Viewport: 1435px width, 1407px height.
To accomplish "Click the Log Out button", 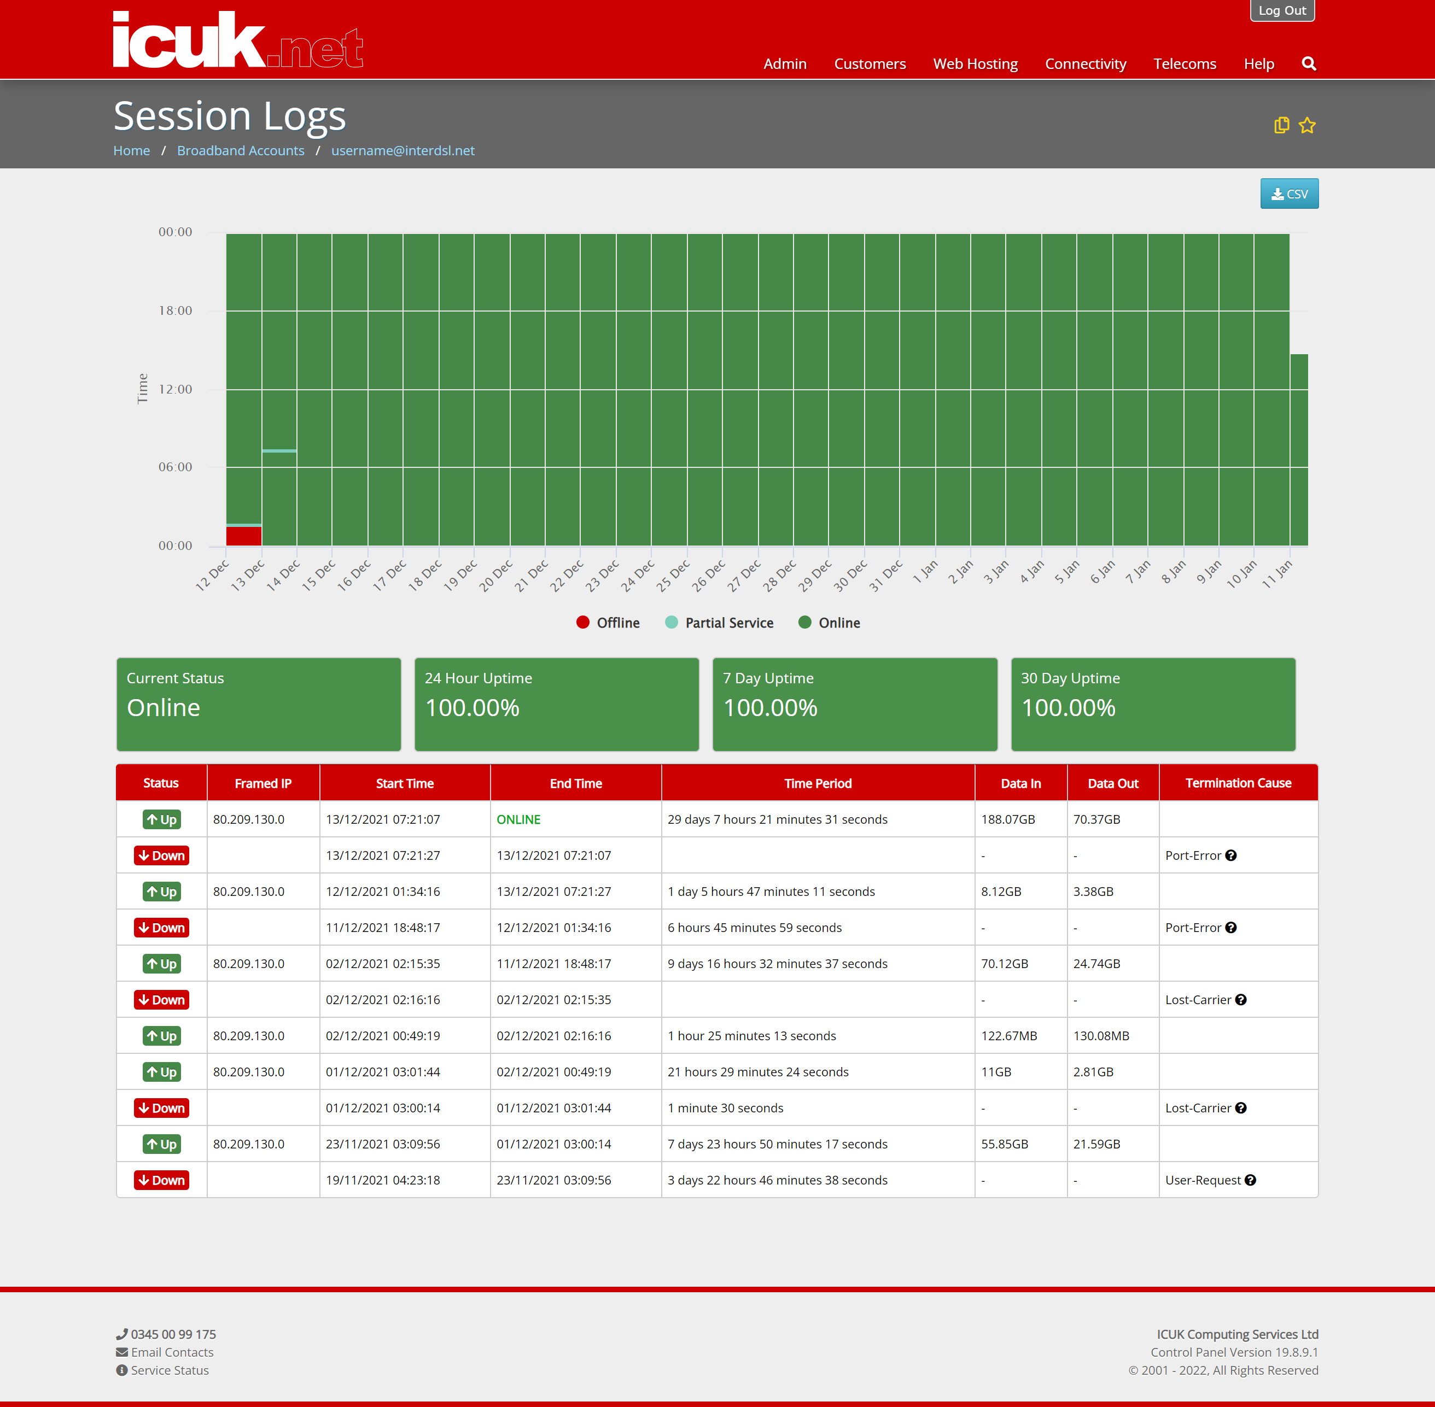I will (x=1282, y=10).
